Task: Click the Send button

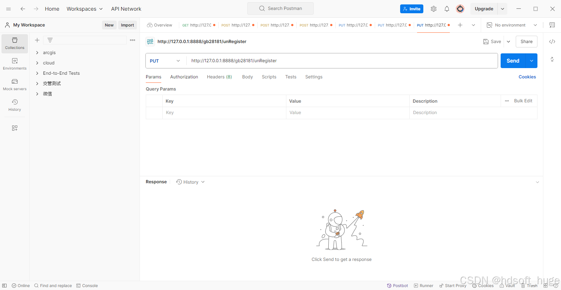Action: point(513,61)
